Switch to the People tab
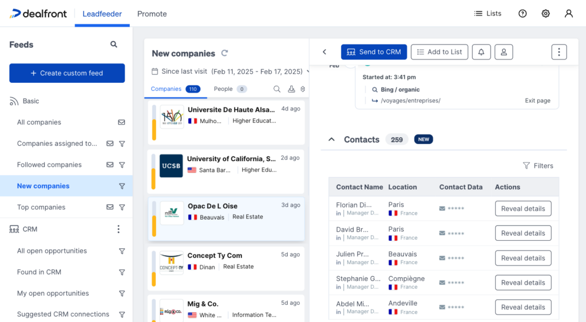 (230, 89)
